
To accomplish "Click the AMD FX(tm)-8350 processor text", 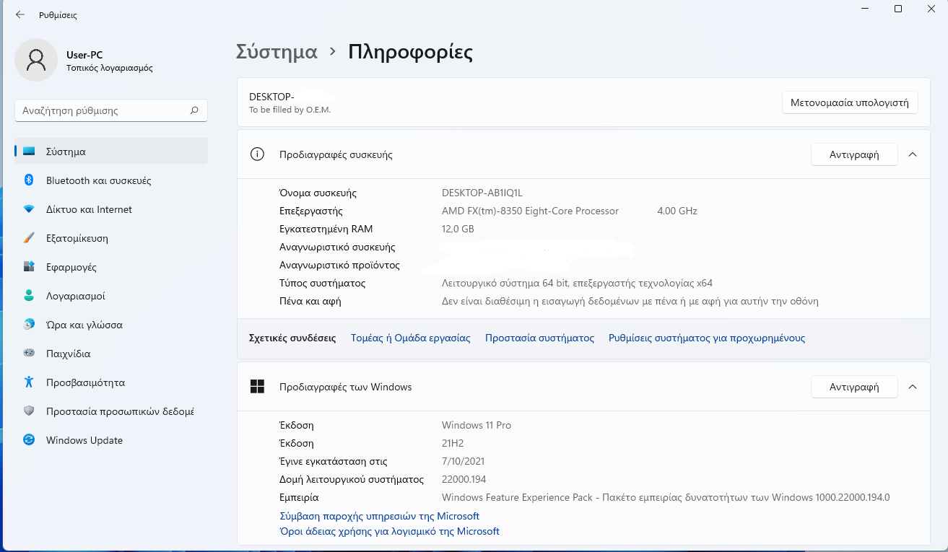I will [x=530, y=211].
